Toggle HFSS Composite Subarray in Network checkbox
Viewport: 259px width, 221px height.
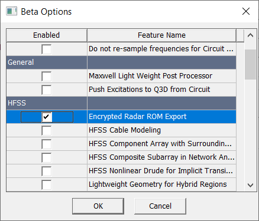pyautogui.click(x=47, y=157)
